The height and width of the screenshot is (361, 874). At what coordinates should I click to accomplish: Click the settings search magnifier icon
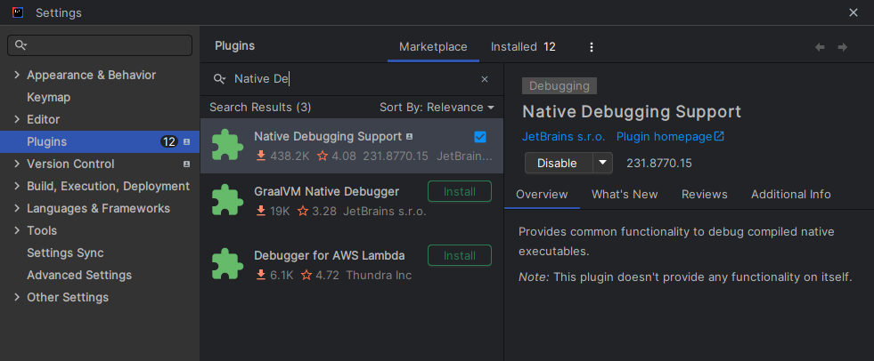21,45
